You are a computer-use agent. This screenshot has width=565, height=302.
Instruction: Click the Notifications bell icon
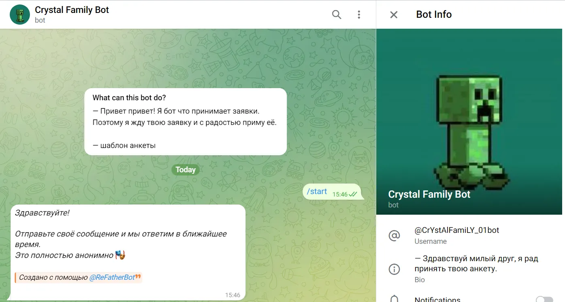tap(394, 299)
